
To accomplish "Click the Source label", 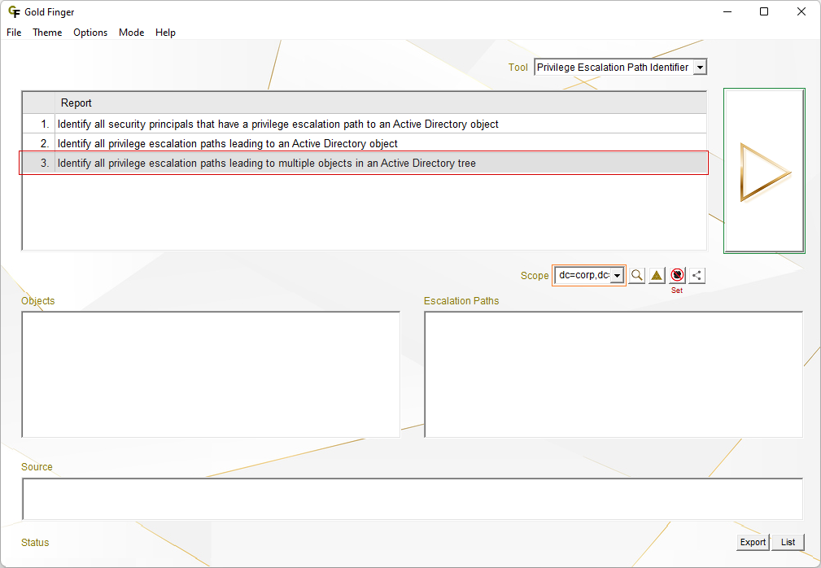I will (37, 467).
